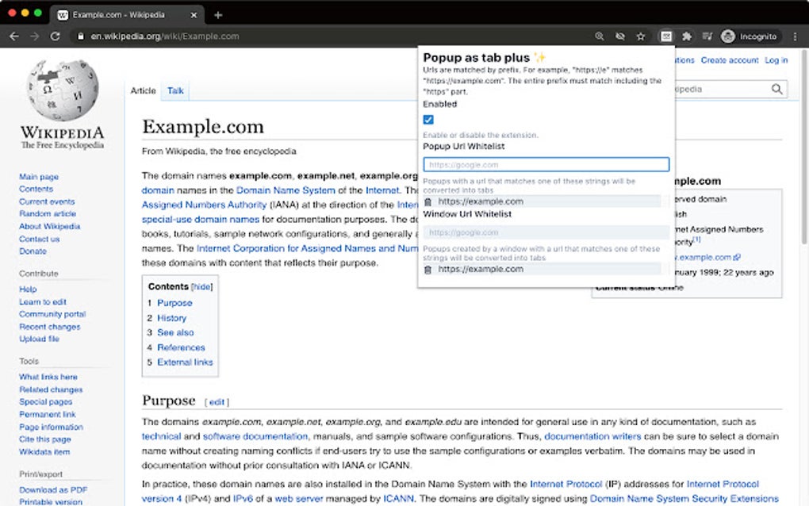Collapse the Contents box with hide link
The image size is (809, 506).
point(201,286)
